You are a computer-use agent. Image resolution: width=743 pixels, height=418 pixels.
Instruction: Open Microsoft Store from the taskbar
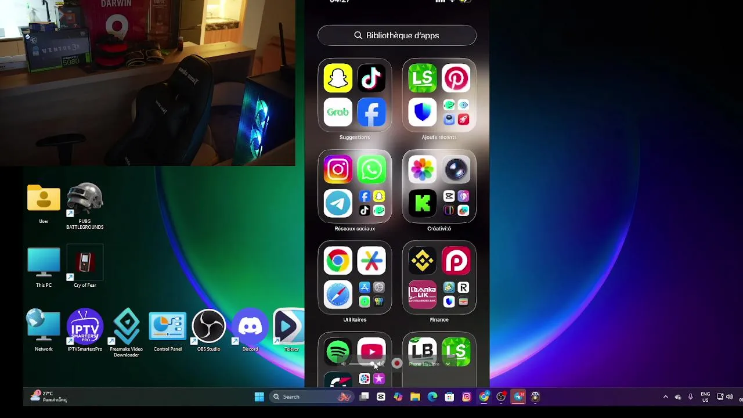click(449, 397)
